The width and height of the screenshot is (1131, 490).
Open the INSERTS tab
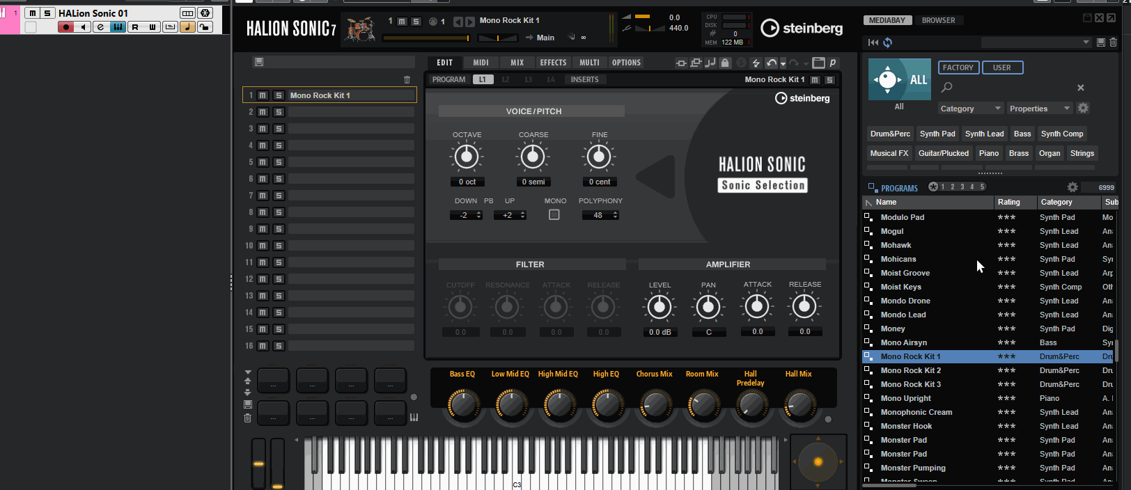(585, 79)
